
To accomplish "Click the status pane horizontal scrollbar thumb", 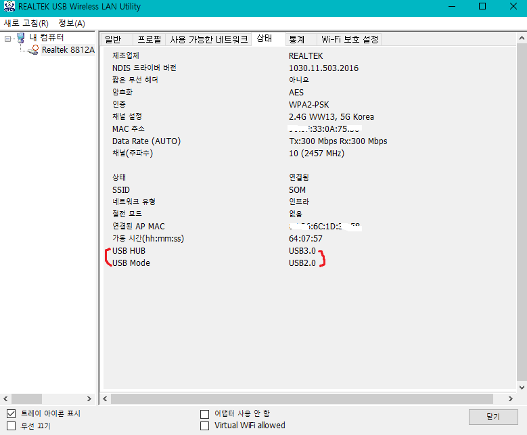I will click(x=302, y=398).
